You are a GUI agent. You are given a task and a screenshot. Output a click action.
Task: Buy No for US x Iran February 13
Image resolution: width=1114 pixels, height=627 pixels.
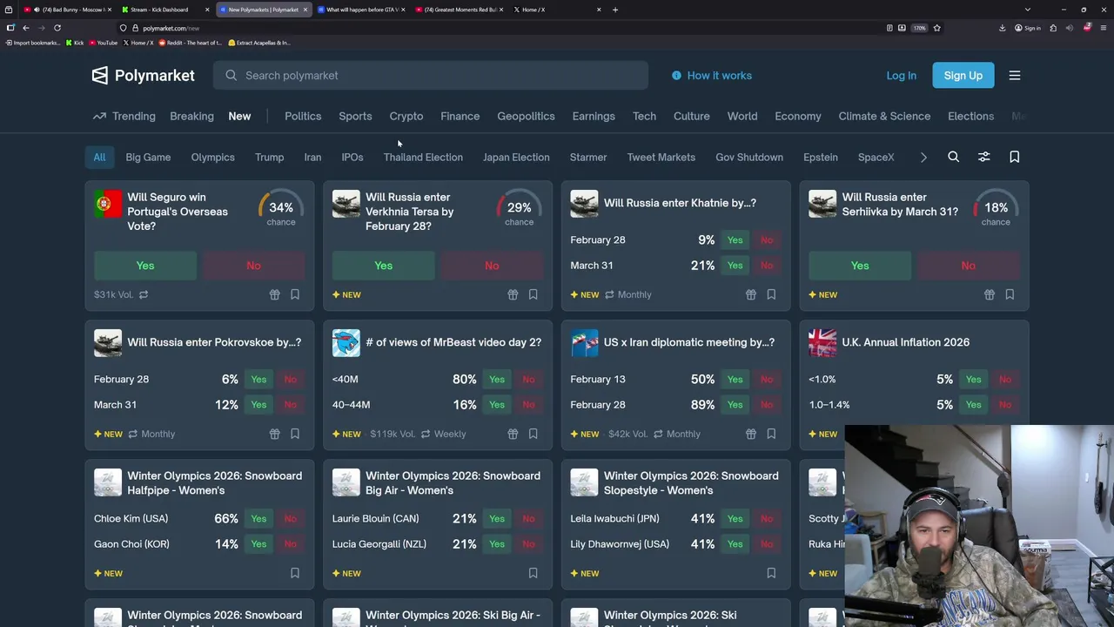point(766,380)
